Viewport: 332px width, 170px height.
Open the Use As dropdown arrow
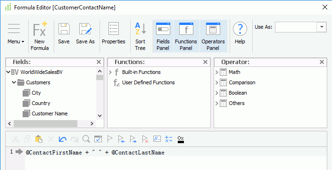[x=322, y=27]
